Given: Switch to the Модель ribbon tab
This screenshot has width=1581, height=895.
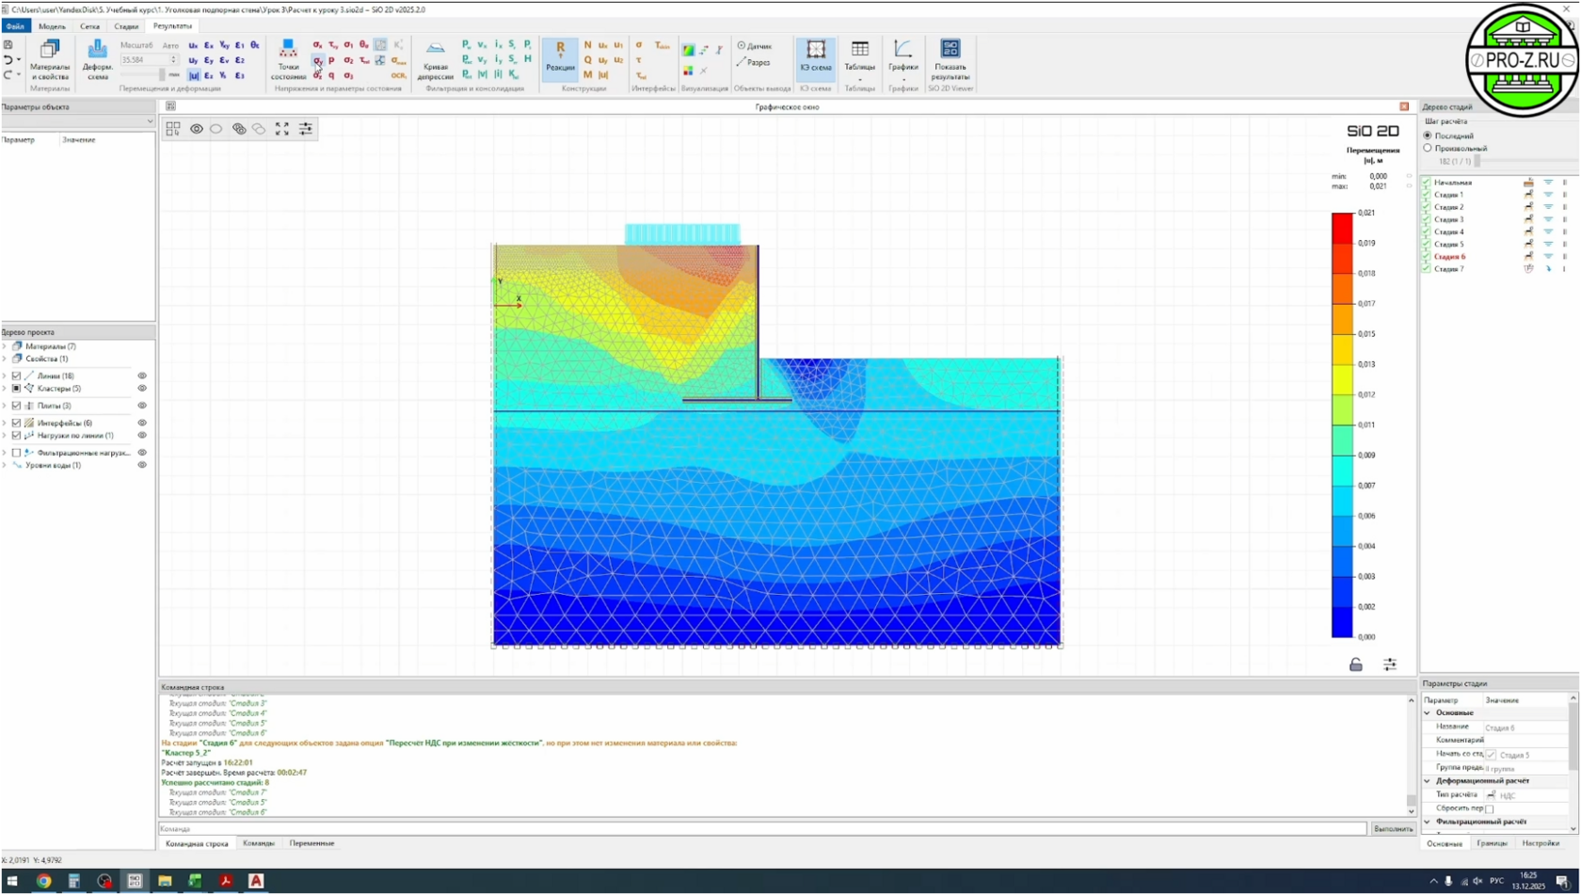Looking at the screenshot, I should 52,26.
